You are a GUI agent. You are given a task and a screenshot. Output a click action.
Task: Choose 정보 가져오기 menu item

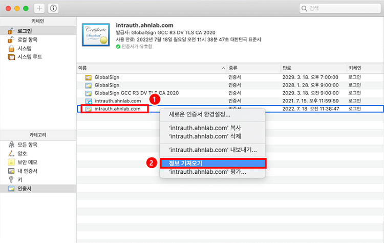212,164
